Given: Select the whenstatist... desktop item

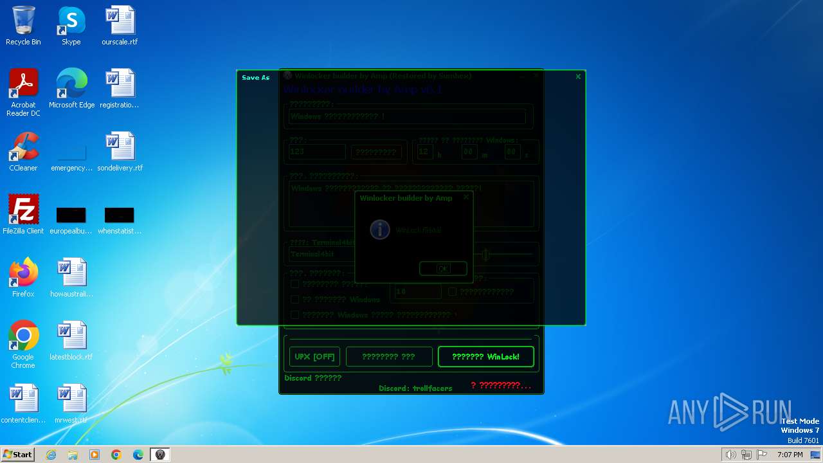Looking at the screenshot, I should tap(120, 219).
